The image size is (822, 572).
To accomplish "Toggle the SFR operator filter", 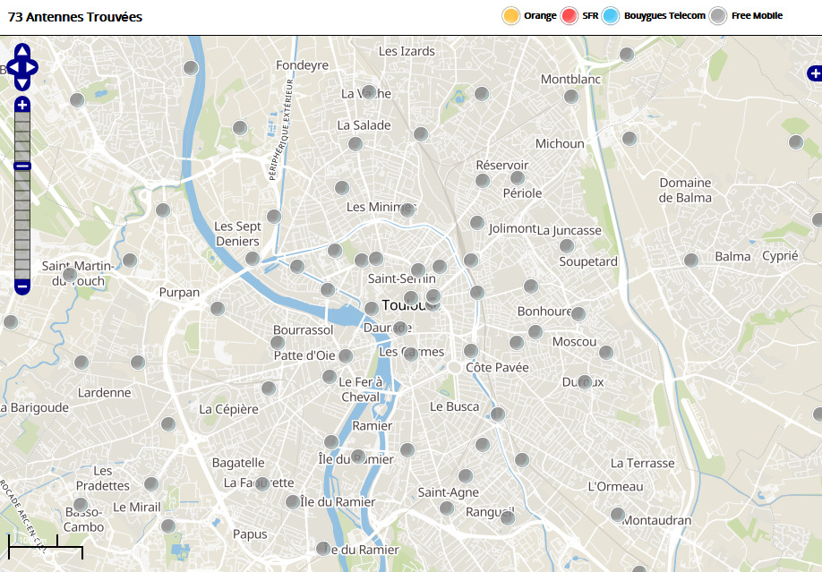I will point(569,15).
